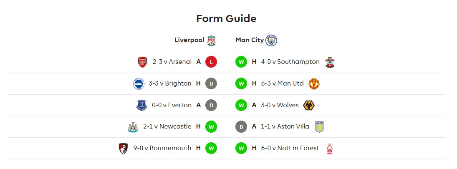457x169 pixels.
Task: Open the 6-3 v Man Utd match link
Action: click(283, 83)
